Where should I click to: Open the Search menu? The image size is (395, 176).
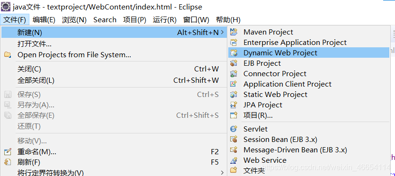click(x=105, y=20)
